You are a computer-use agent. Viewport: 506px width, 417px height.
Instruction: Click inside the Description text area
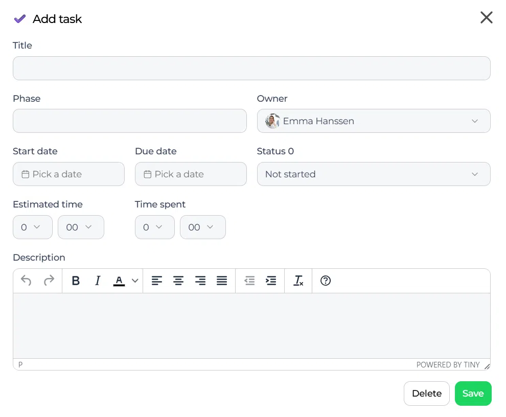pyautogui.click(x=251, y=326)
